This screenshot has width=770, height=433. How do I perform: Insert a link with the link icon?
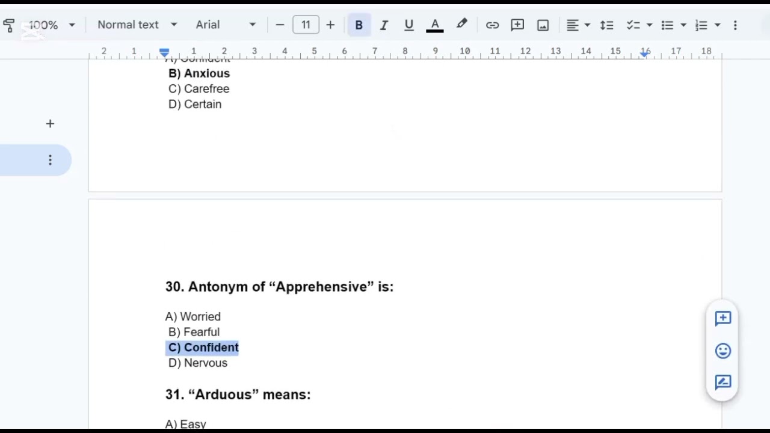(492, 25)
